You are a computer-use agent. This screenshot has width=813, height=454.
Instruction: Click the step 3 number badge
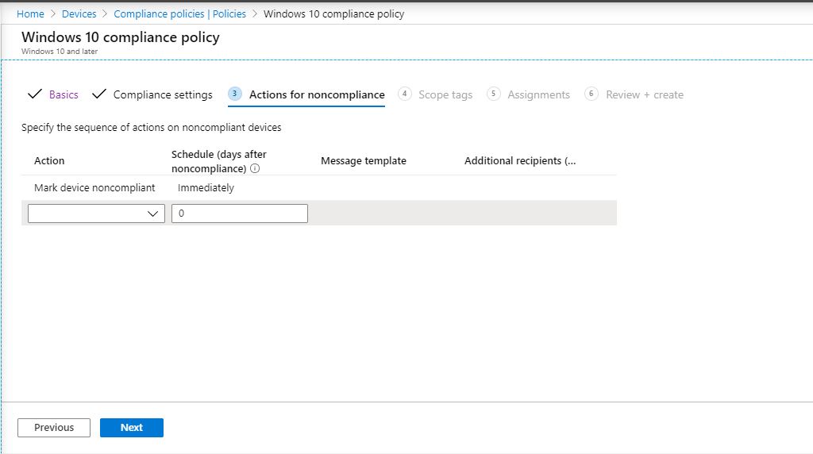(x=235, y=94)
